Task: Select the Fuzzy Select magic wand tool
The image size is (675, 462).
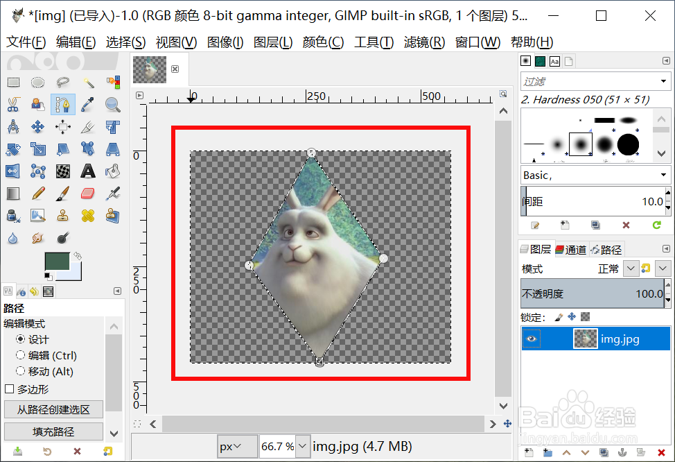Action: click(88, 82)
